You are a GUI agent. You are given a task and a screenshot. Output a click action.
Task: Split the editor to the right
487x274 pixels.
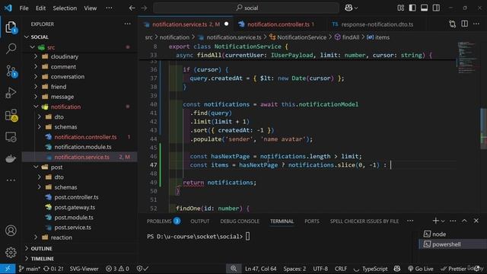pos(465,24)
